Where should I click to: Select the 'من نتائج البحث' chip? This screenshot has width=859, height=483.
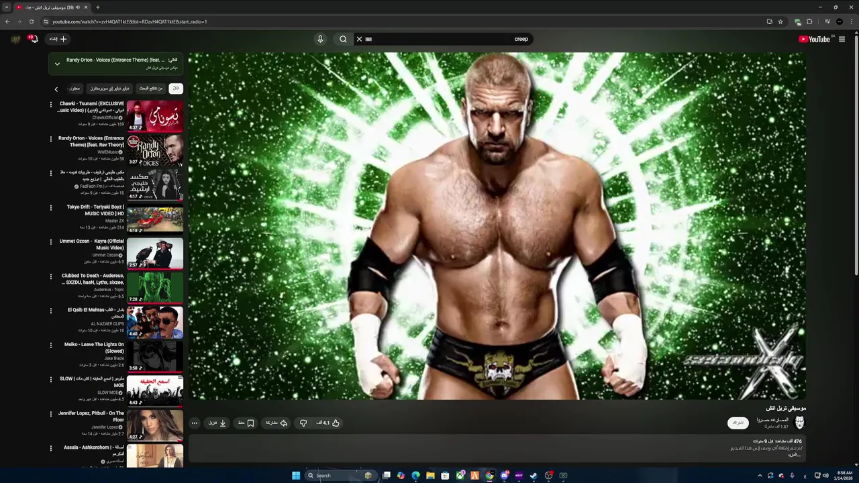[151, 89]
